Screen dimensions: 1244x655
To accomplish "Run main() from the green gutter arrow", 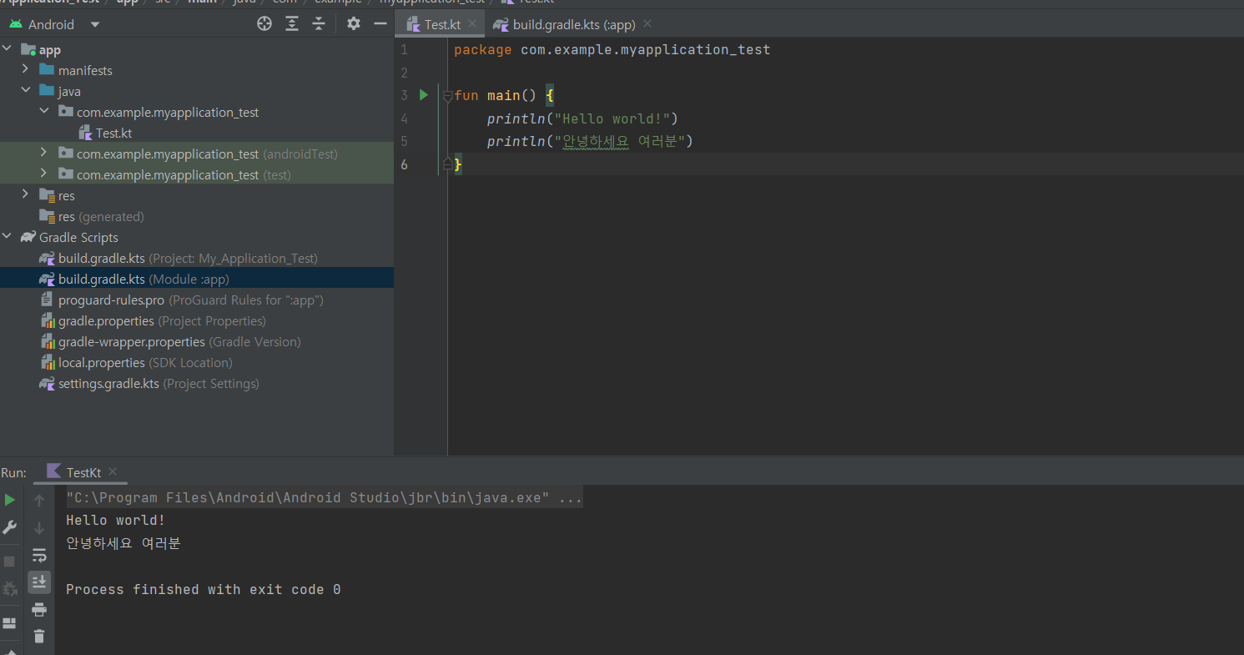I will point(424,95).
